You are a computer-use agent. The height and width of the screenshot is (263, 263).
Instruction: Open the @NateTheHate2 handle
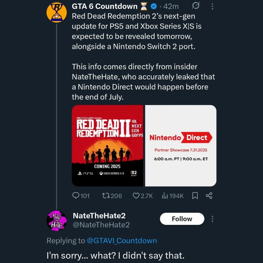point(101,225)
